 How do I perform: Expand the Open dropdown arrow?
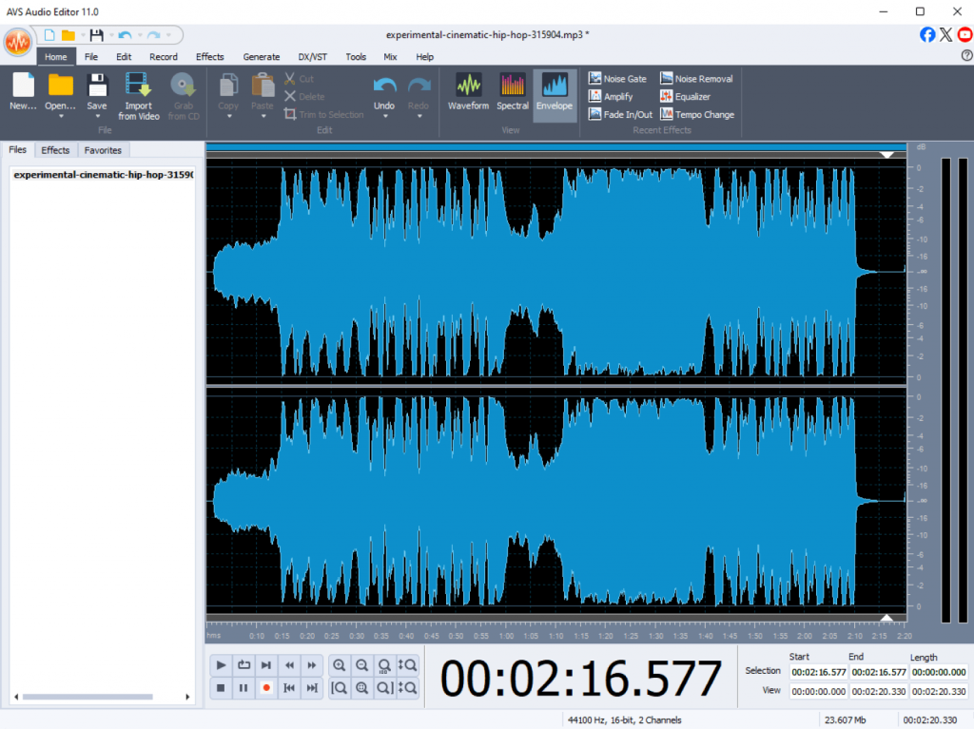click(60, 118)
